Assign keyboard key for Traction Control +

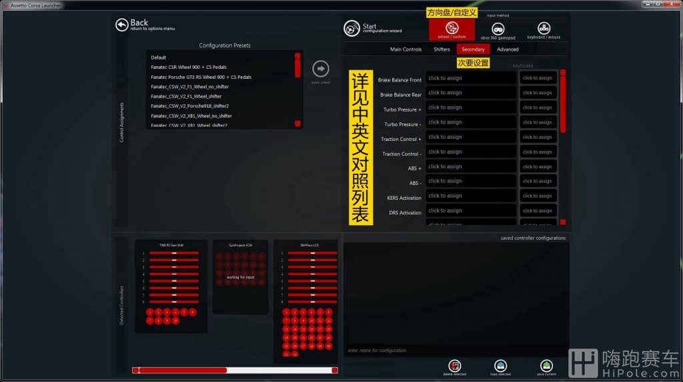pyautogui.click(x=538, y=138)
